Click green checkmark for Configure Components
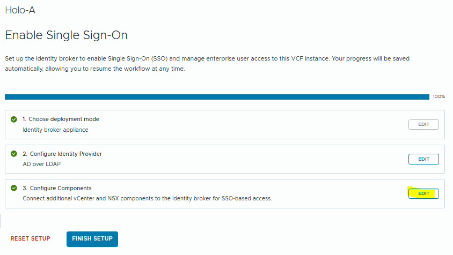This screenshot has width=453, height=255. 14,188
